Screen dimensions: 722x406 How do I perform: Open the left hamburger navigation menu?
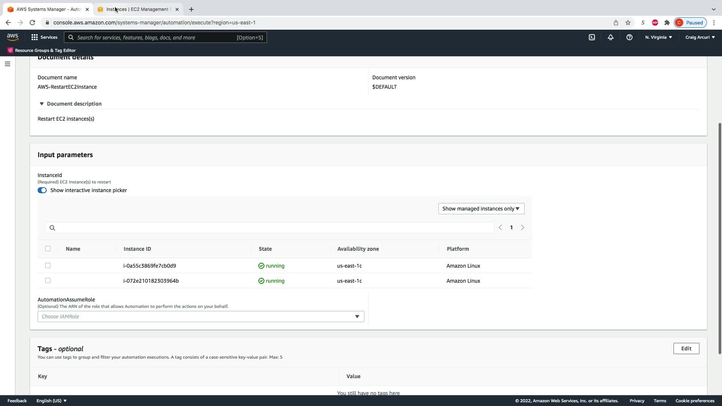pyautogui.click(x=8, y=64)
